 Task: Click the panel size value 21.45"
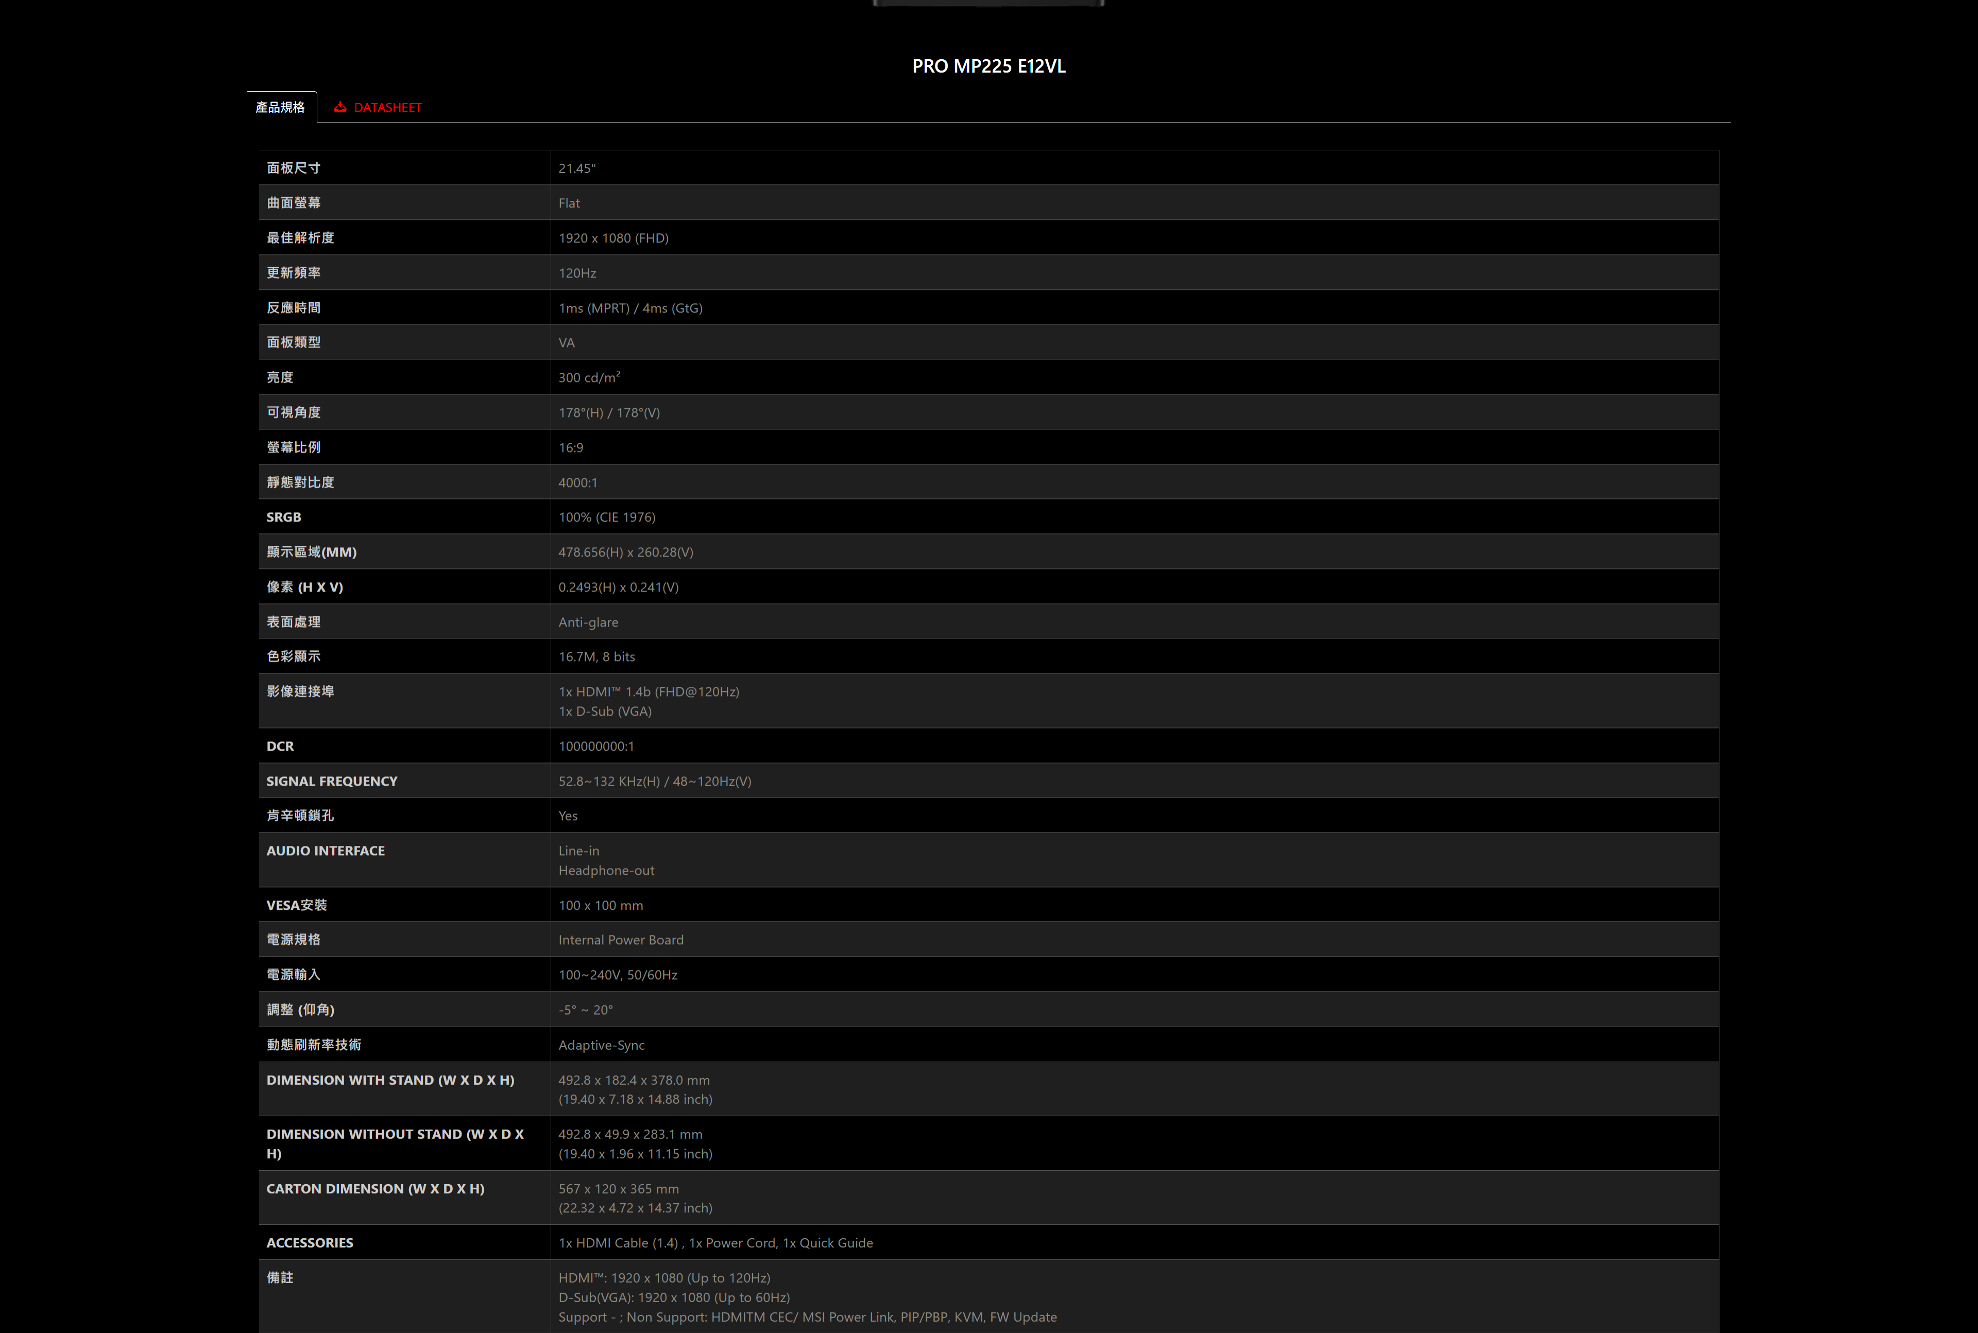click(x=577, y=168)
